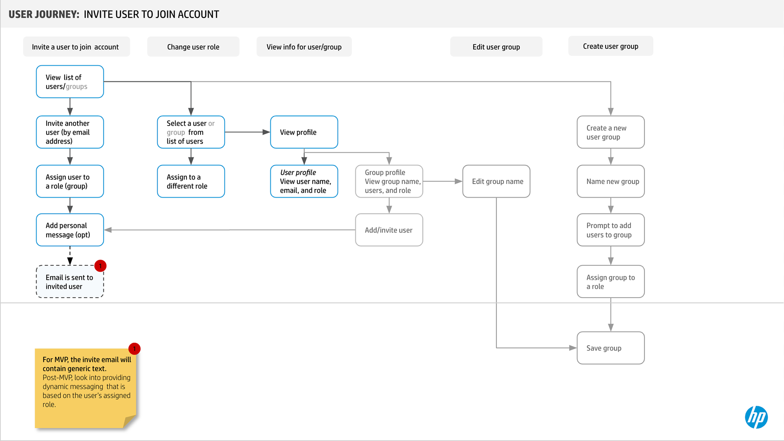Click the Assign user to a role box
784x441 pixels.
tap(70, 181)
